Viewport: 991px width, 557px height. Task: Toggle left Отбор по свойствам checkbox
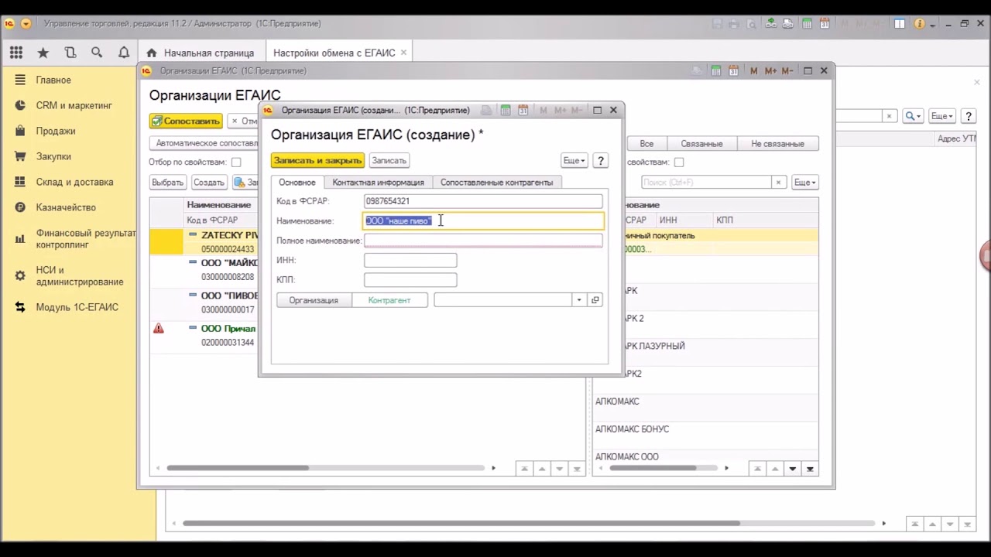pos(236,162)
